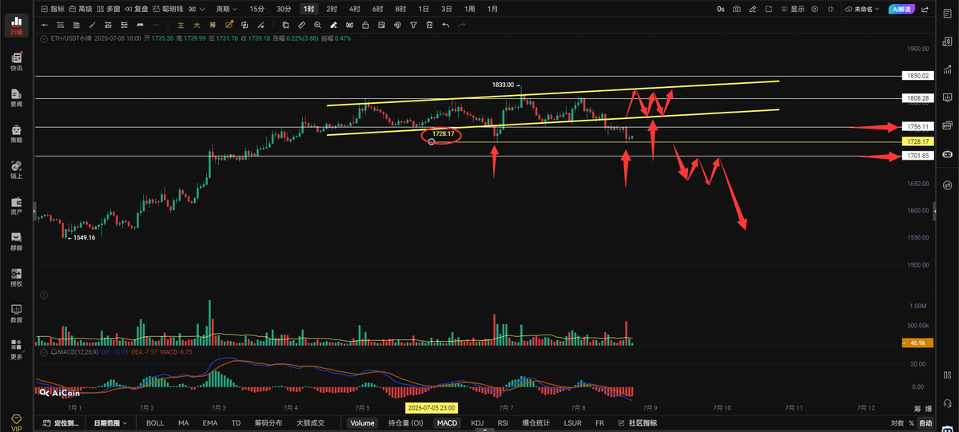Toggle 自动 auto scale
This screenshot has height=432, width=959.
click(x=925, y=423)
